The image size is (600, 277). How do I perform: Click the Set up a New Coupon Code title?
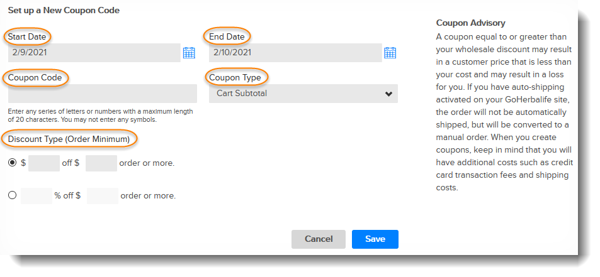[64, 10]
